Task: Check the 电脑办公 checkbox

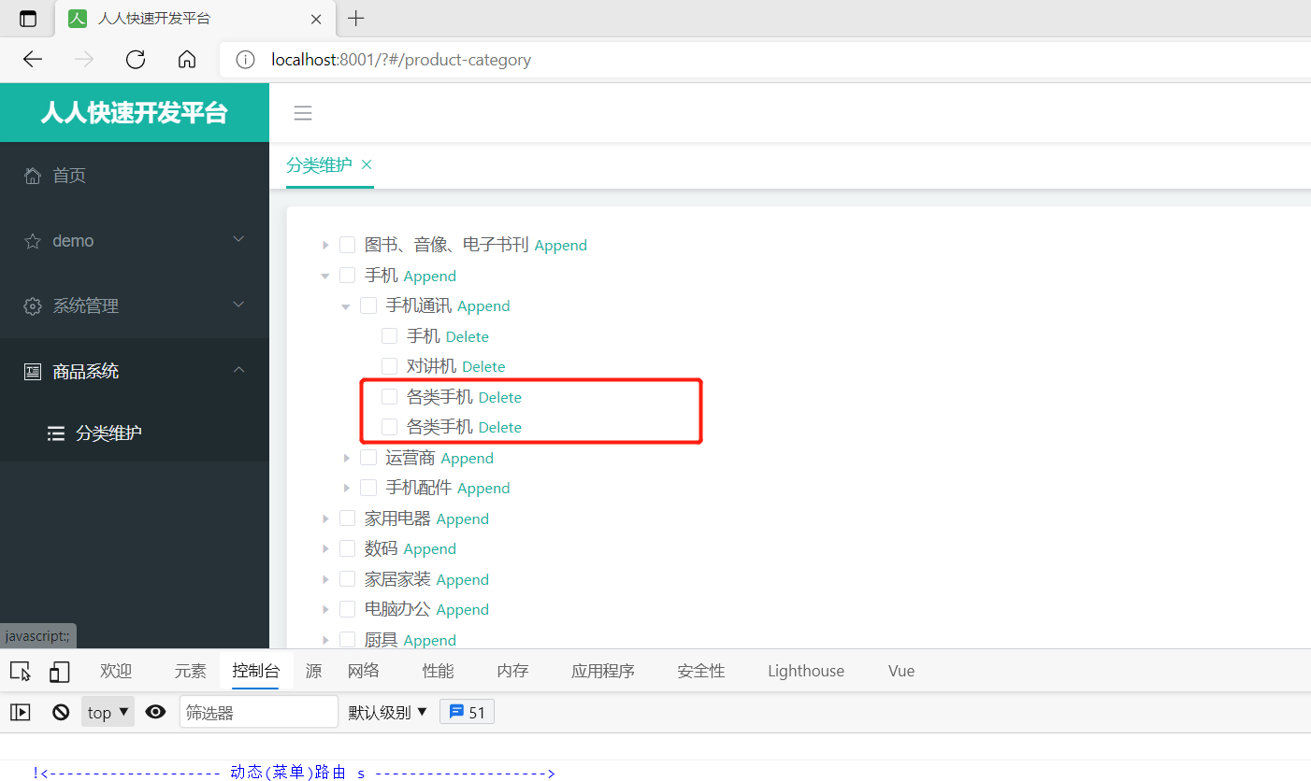Action: [348, 609]
